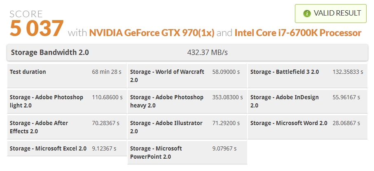374x171 pixels.
Task: Click Storage - Adobe Photoshop heavy 2.0 cell
Action: (x=187, y=101)
